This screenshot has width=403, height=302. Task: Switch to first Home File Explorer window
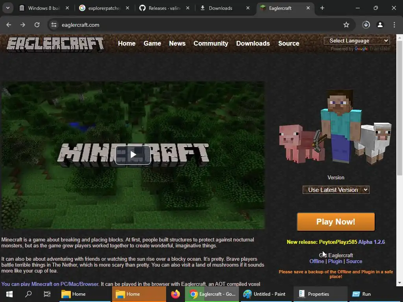click(85, 294)
